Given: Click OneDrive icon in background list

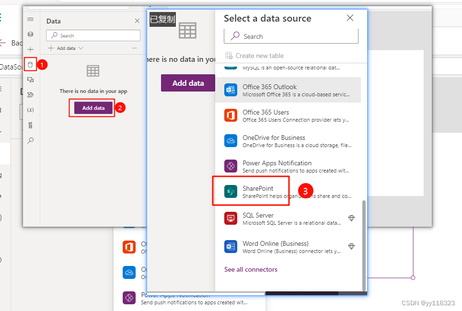Looking at the screenshot, I should tap(129, 272).
